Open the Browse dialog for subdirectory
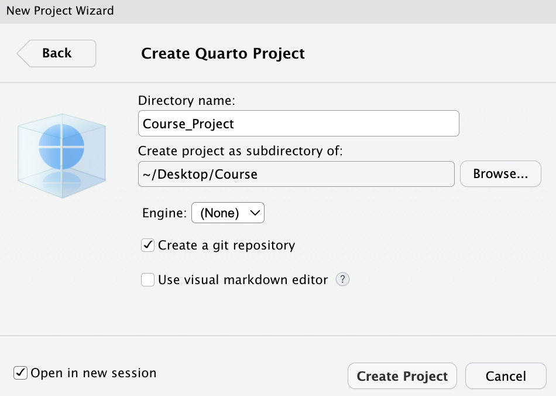 click(x=500, y=173)
